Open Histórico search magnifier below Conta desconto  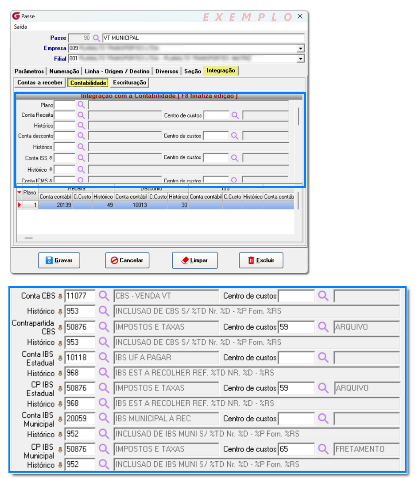[81, 147]
